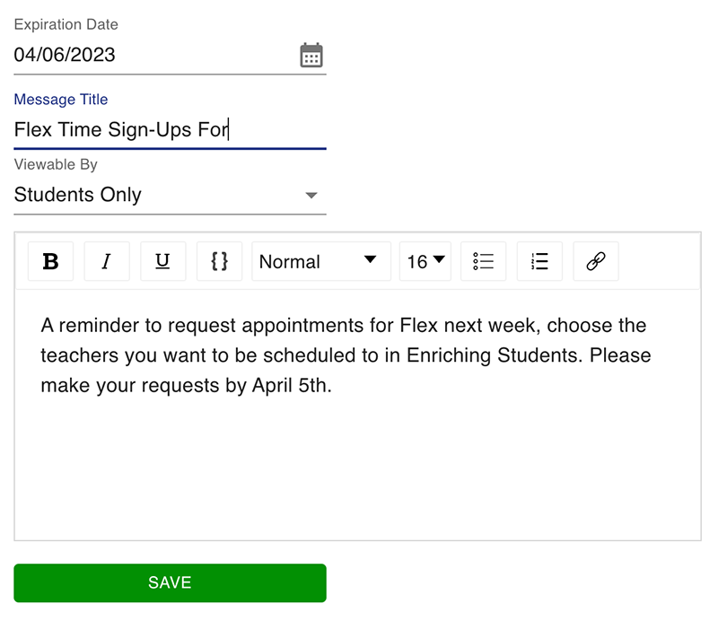718x630 pixels.
Task: Focus the Message Title text field
Action: (170, 130)
